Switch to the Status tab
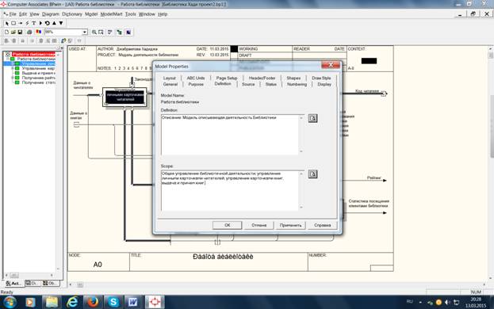This screenshot has width=494, height=309. pos(270,84)
